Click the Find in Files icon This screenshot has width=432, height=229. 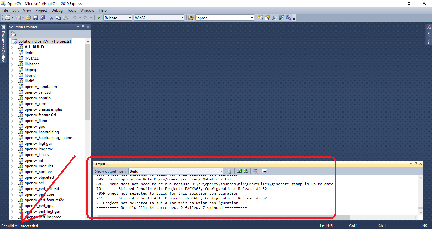191,18
